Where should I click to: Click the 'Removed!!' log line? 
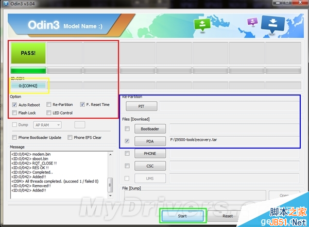click(31, 186)
